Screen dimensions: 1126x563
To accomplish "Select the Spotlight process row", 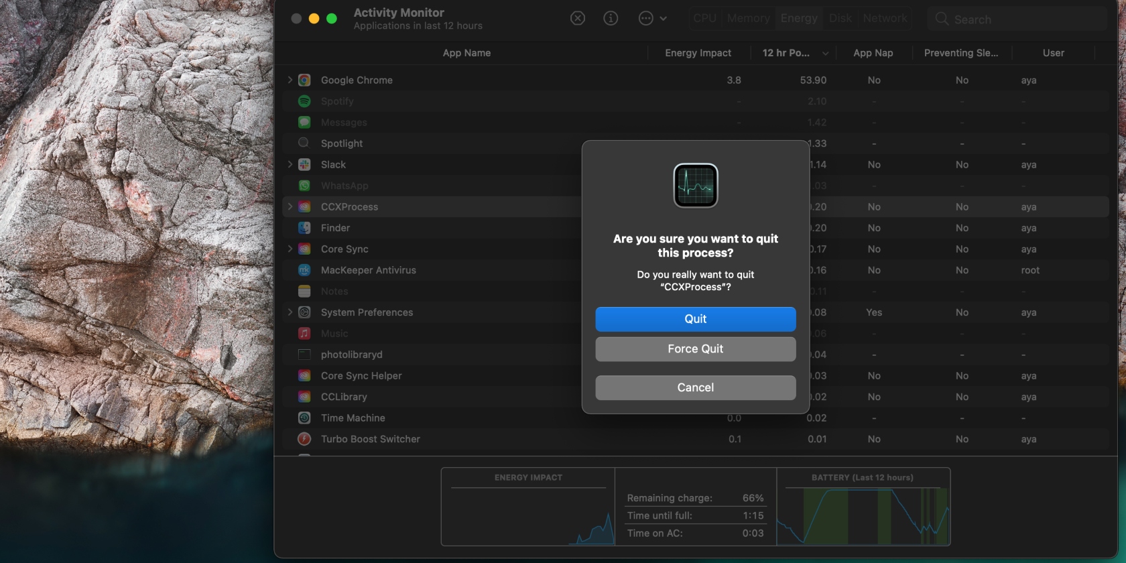I will point(695,143).
